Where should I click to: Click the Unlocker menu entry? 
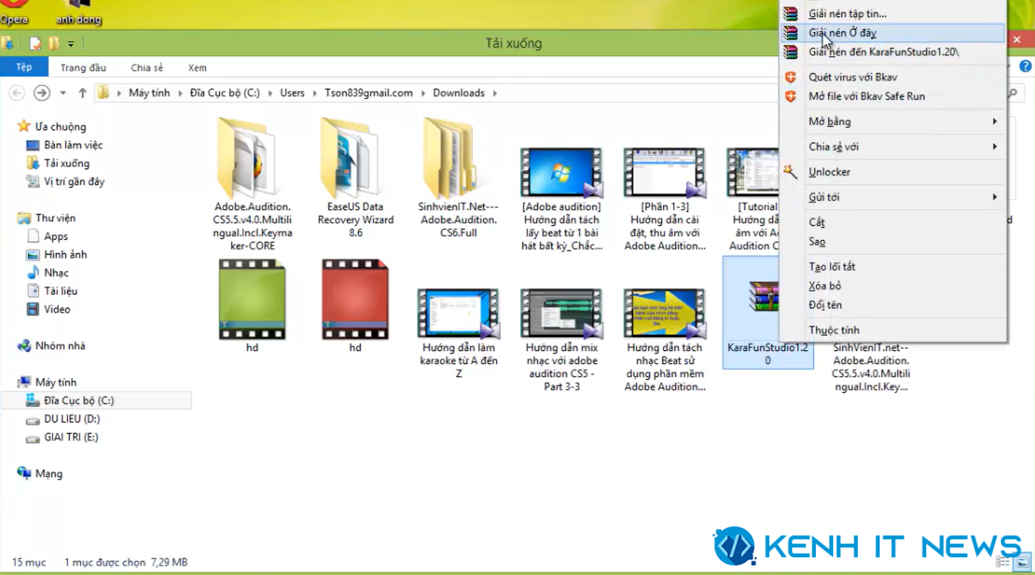click(892, 172)
